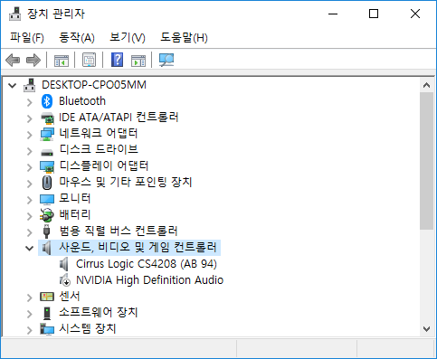The image size is (437, 359).
Task: Select the 모니터 label
Action: click(74, 199)
